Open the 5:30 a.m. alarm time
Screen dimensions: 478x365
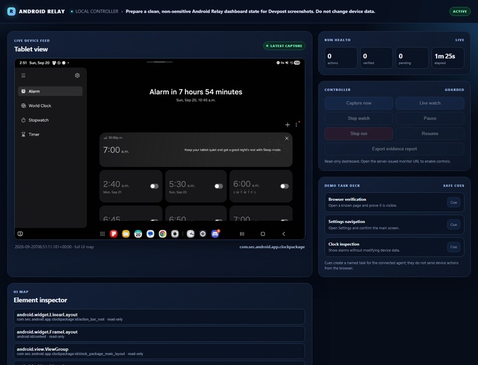click(182, 184)
